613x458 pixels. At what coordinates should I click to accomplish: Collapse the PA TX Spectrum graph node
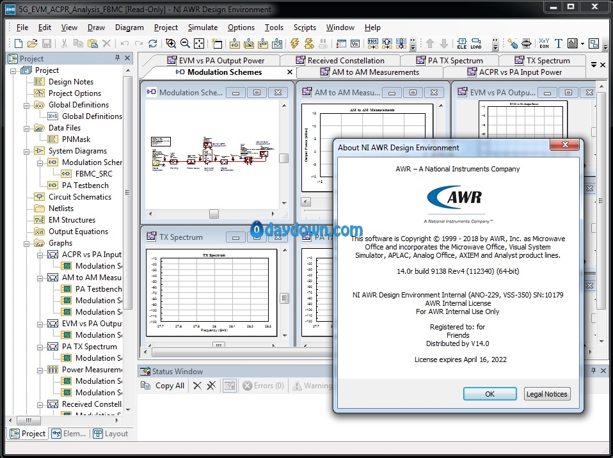point(40,347)
